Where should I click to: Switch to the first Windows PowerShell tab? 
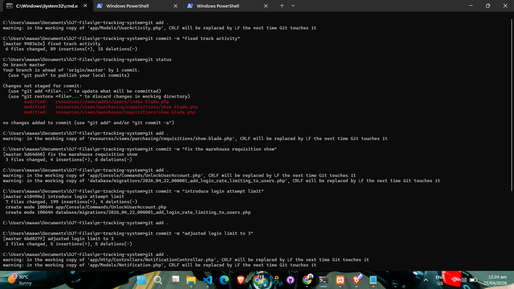[x=137, y=6]
